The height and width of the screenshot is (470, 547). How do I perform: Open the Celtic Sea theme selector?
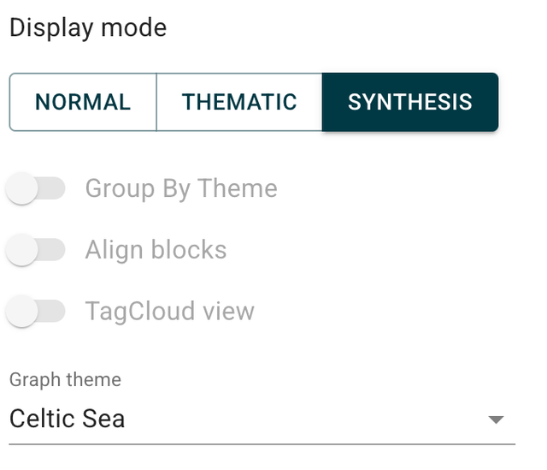pos(68,419)
